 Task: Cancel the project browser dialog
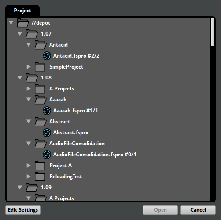point(198,210)
